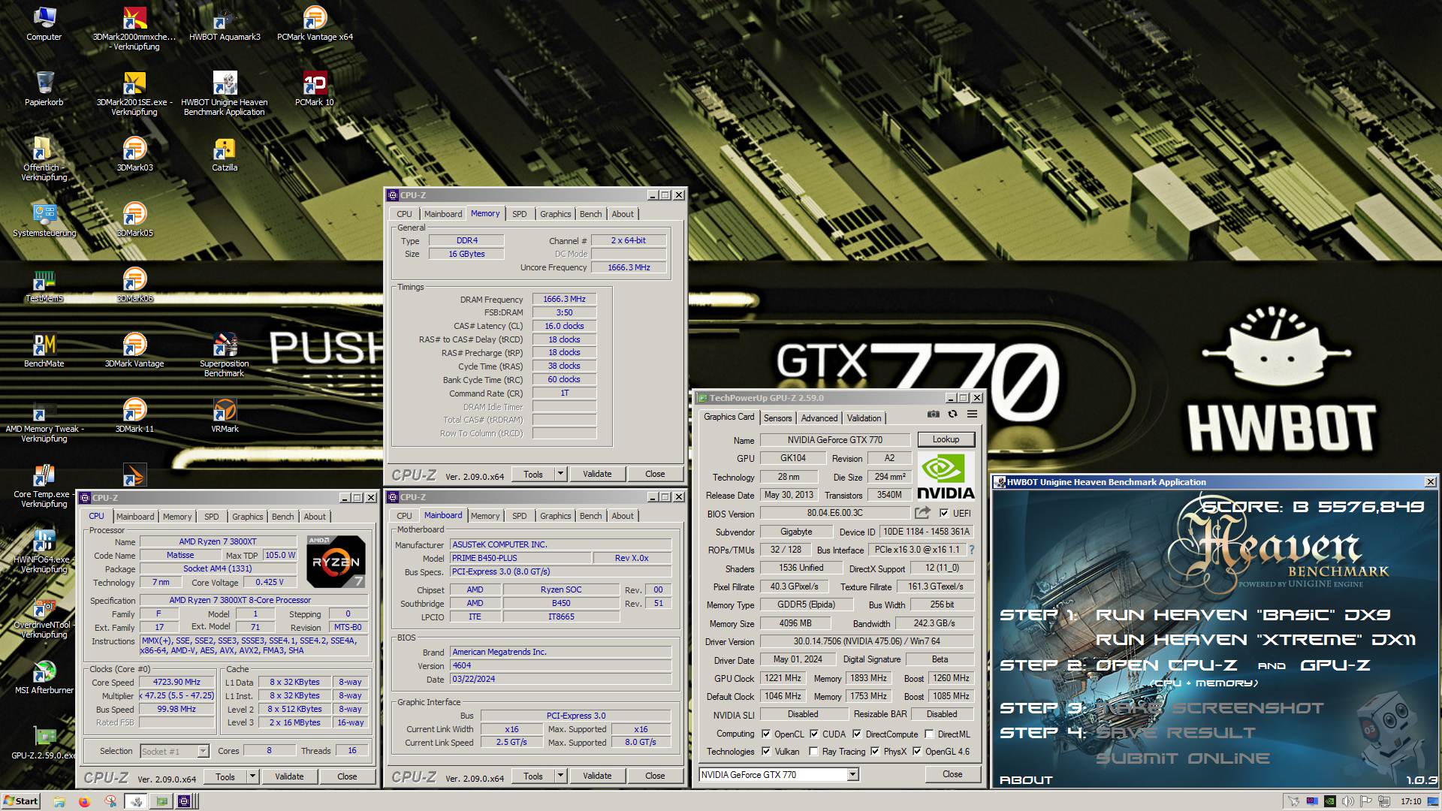Click the Start button
The width and height of the screenshot is (1442, 811).
click(21, 801)
